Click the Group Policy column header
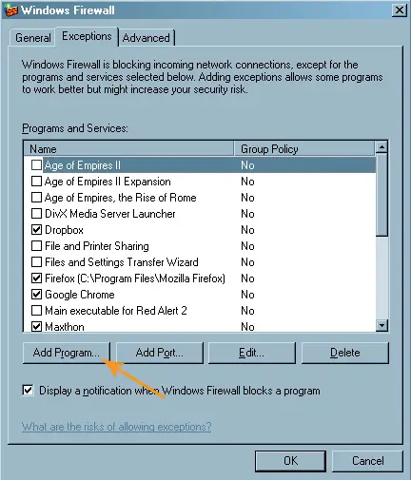 (x=304, y=149)
